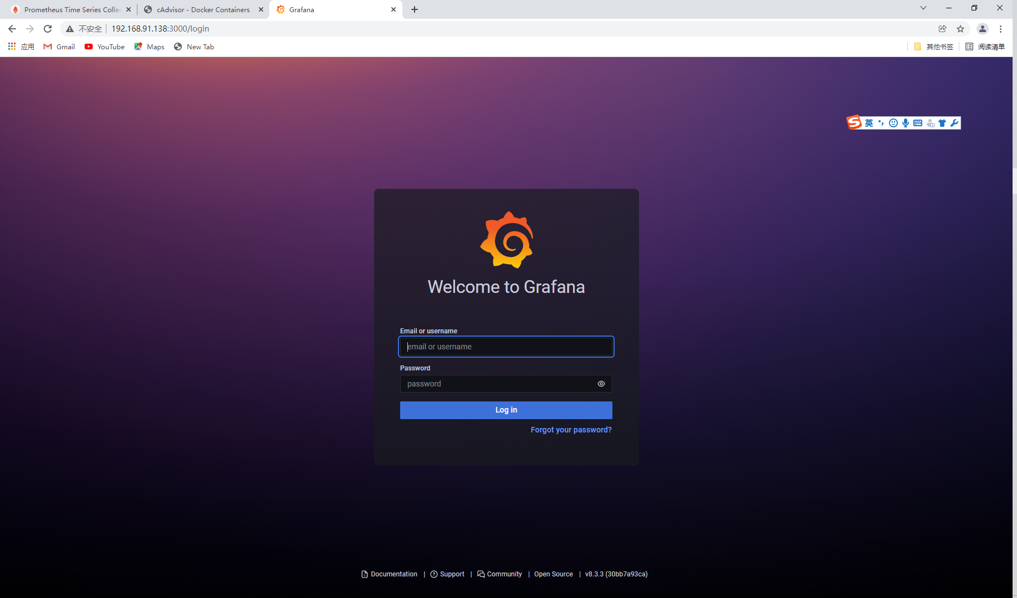Open the reading list
The height and width of the screenshot is (598, 1017).
click(985, 47)
